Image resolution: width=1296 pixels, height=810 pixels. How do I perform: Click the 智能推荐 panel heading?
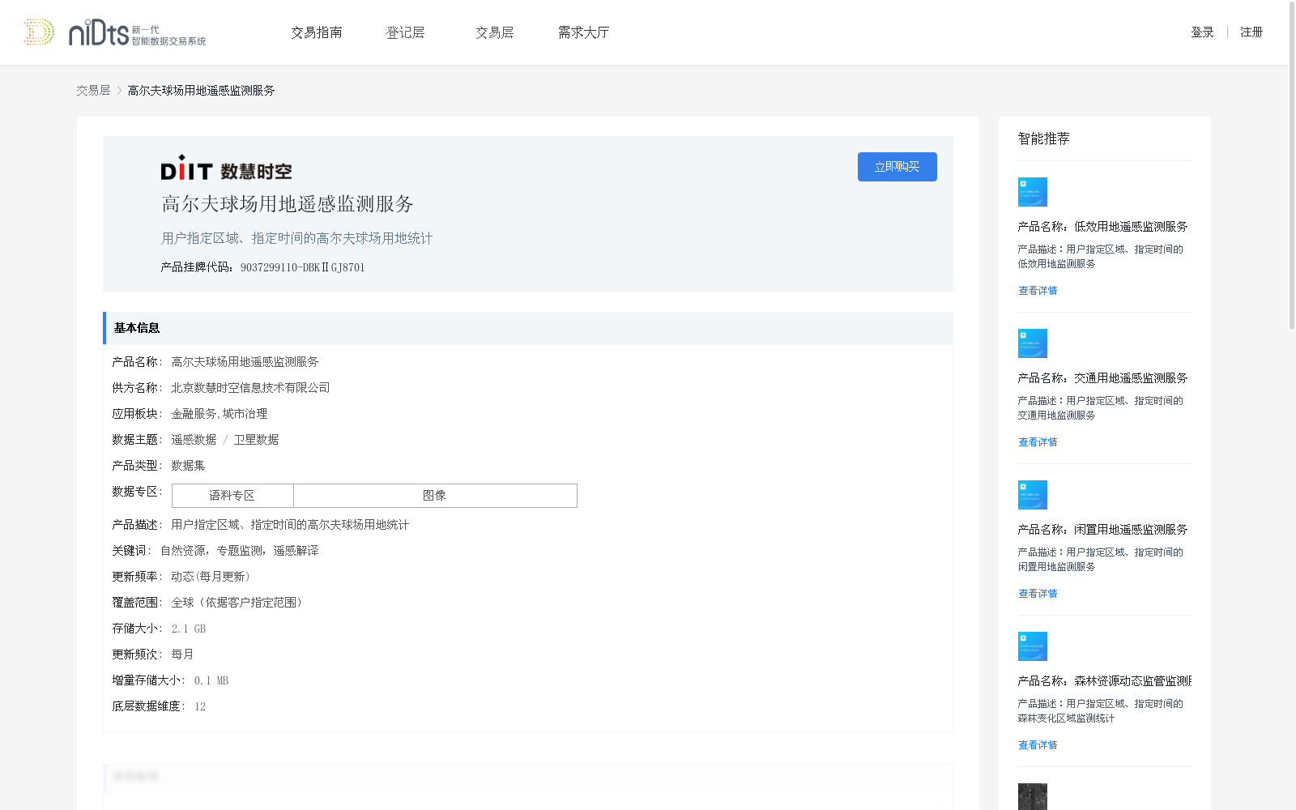(1044, 139)
